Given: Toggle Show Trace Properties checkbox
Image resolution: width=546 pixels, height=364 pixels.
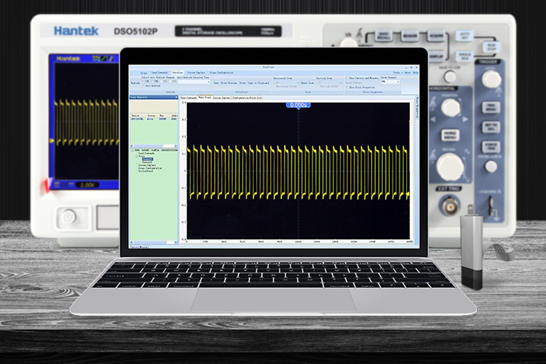Looking at the screenshot, I should pos(349,86).
